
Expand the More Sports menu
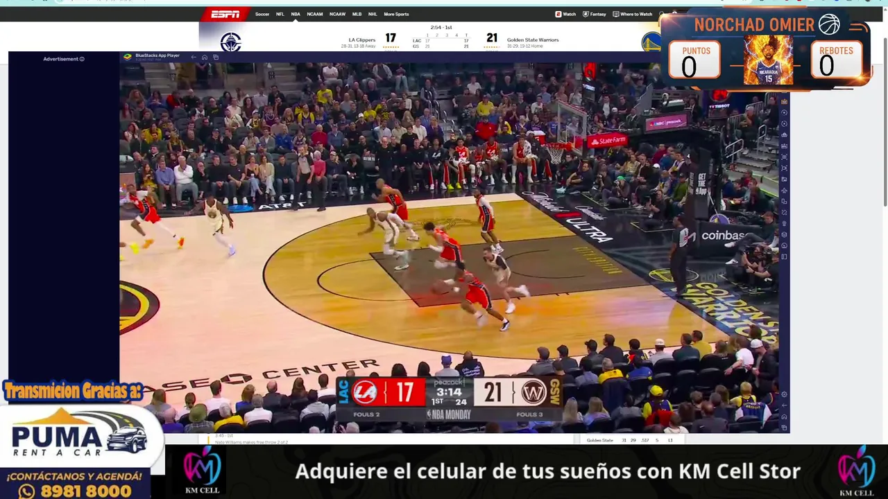396,14
